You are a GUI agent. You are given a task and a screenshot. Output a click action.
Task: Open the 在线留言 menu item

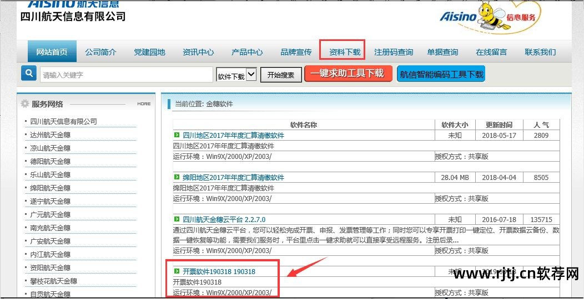coord(491,52)
